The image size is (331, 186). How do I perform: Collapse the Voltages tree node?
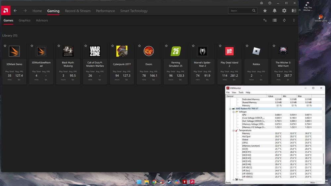pos(233,112)
